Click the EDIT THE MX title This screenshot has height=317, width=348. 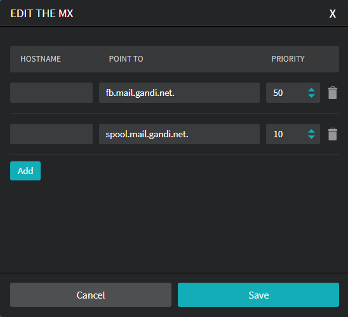click(x=42, y=13)
